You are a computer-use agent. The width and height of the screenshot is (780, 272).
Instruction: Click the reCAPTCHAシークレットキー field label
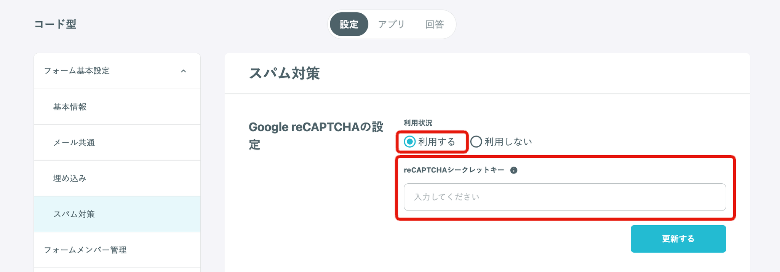click(x=454, y=170)
